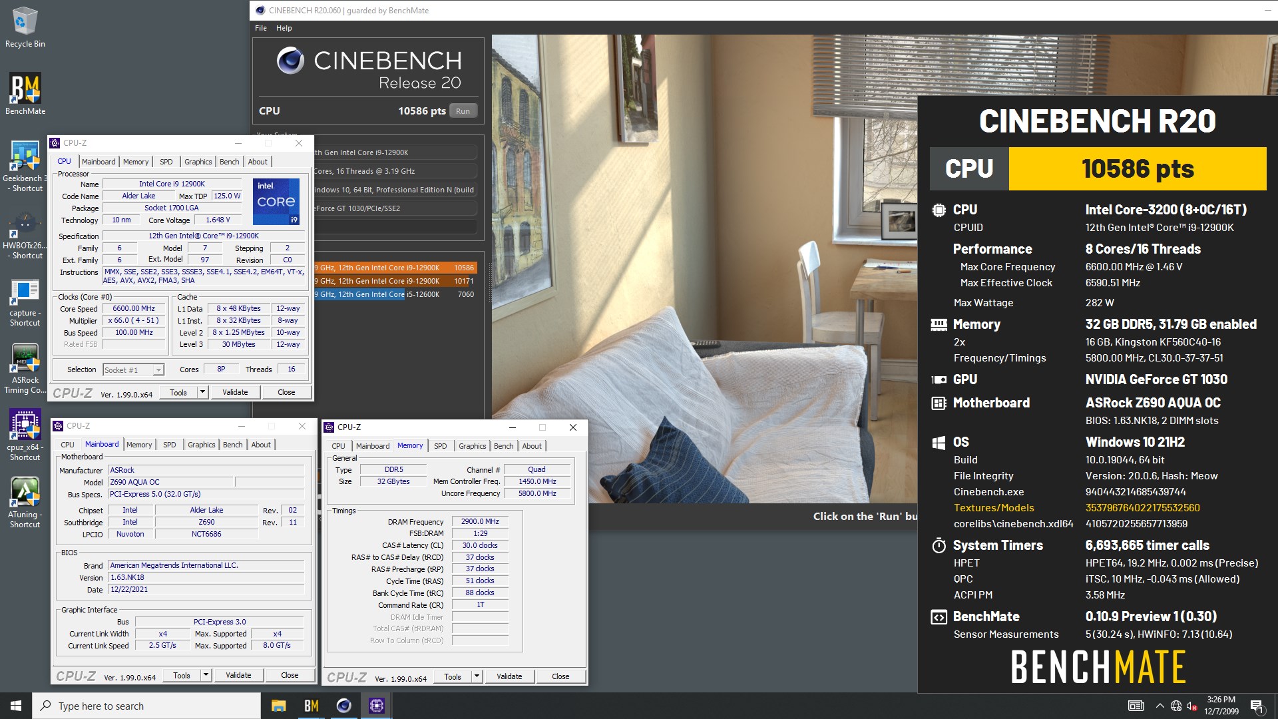The image size is (1278, 719).
Task: Click the Cinebench logo icon
Action: [290, 61]
